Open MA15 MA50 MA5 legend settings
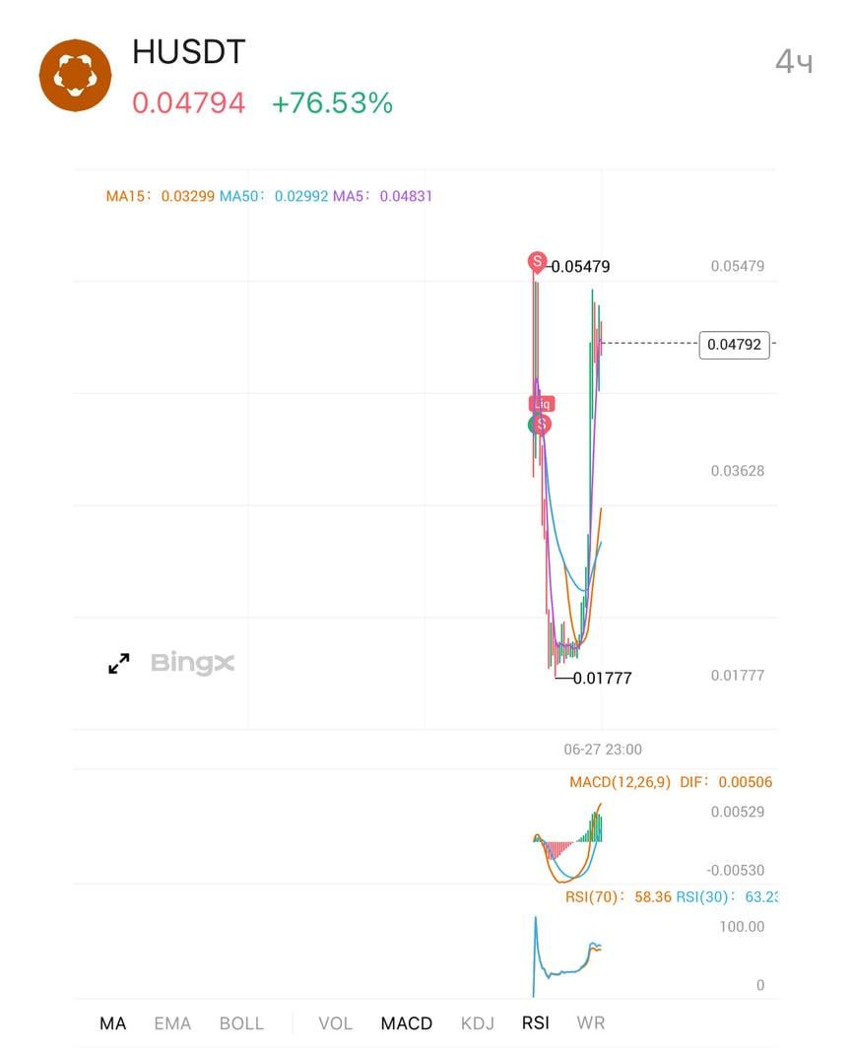 tap(269, 196)
